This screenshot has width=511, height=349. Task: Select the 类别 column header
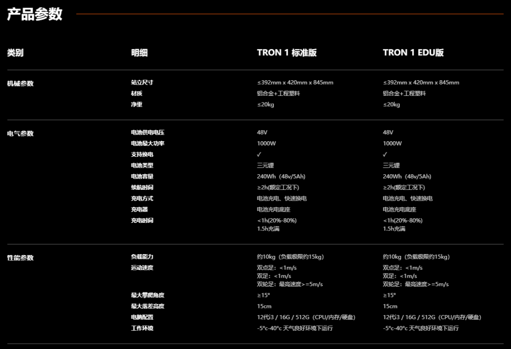coord(15,53)
